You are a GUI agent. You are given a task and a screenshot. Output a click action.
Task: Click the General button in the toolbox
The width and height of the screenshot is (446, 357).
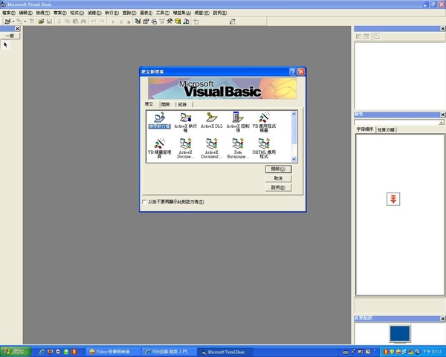(x=10, y=36)
